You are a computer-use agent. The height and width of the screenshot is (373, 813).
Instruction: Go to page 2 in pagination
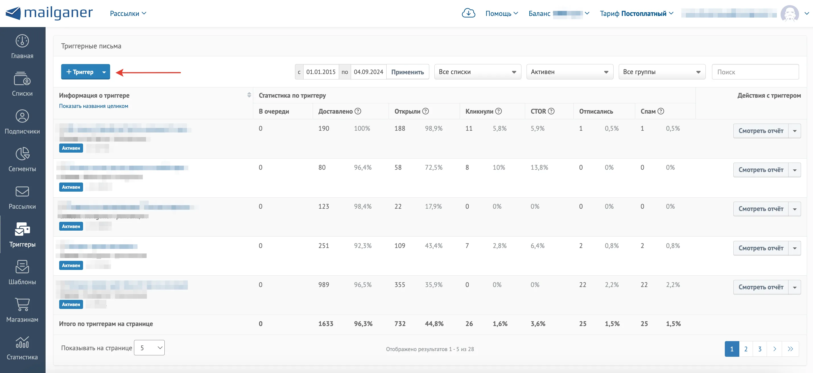click(x=746, y=349)
